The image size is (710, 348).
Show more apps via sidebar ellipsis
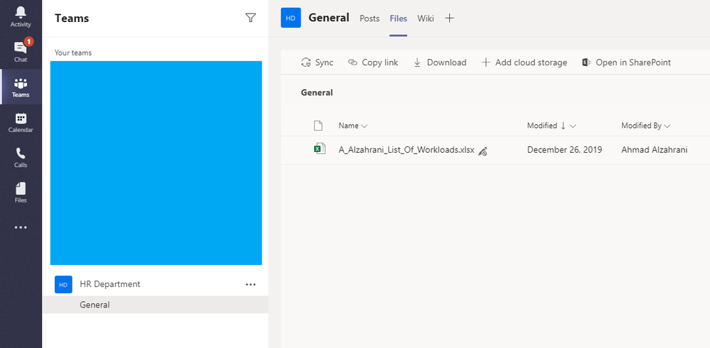(21, 228)
